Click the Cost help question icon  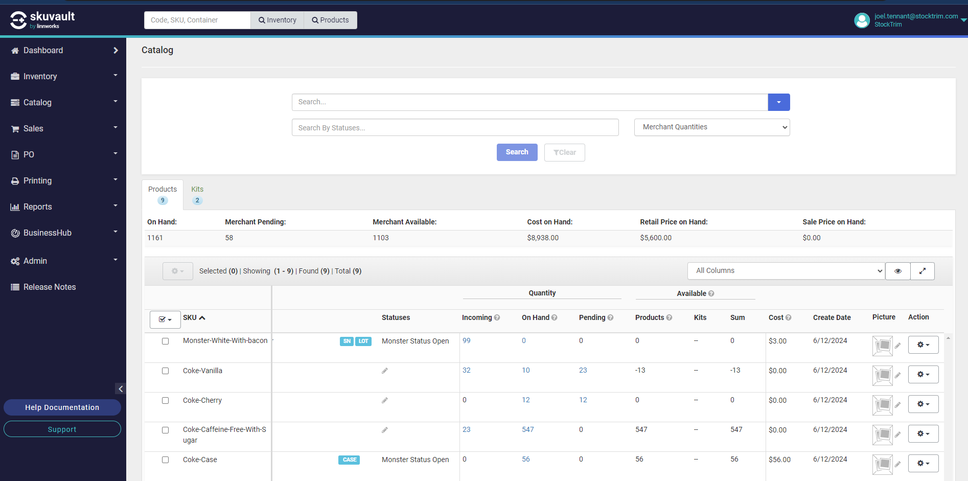click(x=788, y=318)
